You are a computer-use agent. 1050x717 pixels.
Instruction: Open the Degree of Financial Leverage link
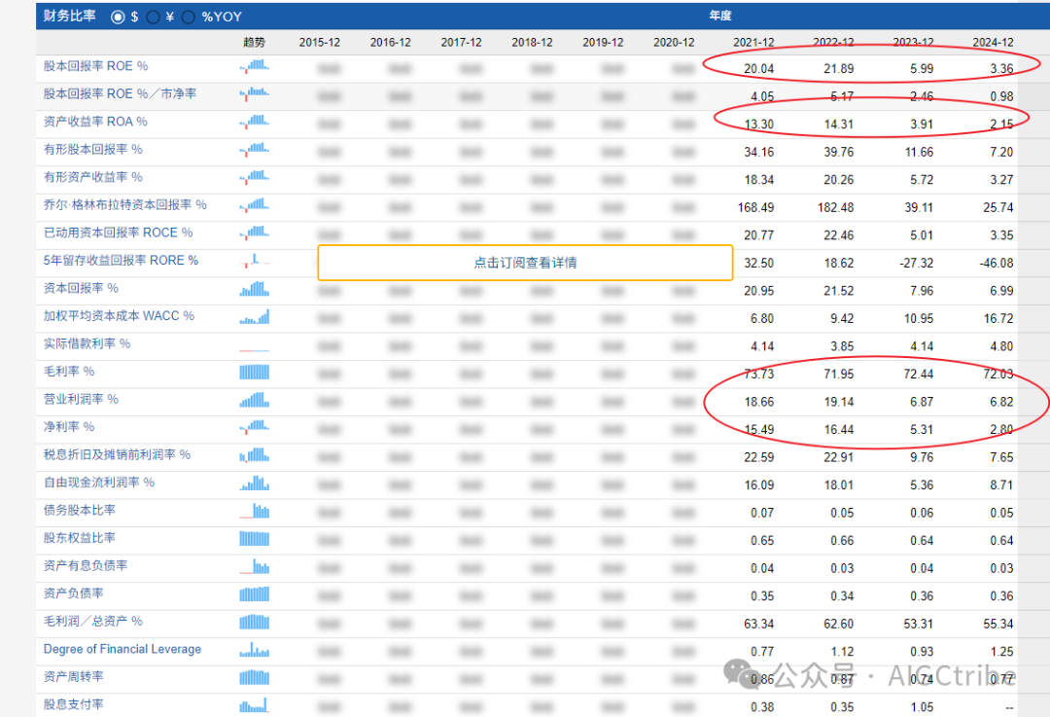122,649
